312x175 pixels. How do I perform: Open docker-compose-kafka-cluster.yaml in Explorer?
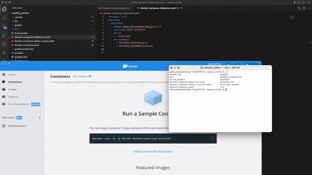(34, 41)
